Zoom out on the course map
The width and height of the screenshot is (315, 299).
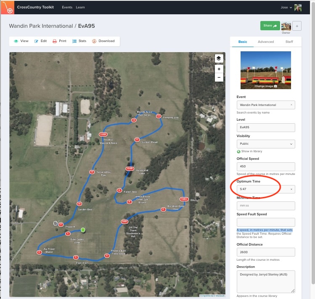pyautogui.click(x=219, y=77)
